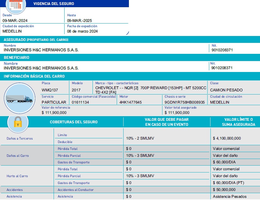
Task: Select the Medellin expedition city field
Action: point(13,31)
